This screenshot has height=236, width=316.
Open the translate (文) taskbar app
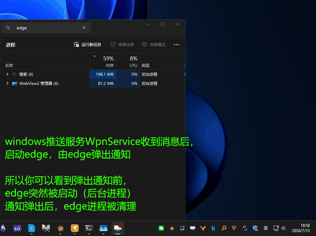tap(46, 228)
